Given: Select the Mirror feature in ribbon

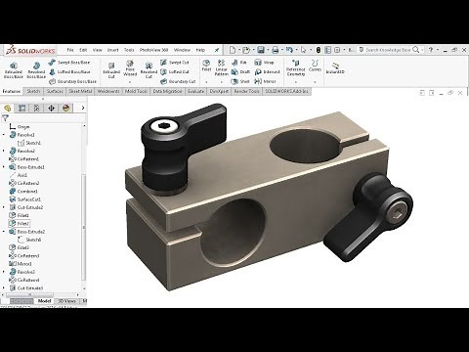Looking at the screenshot, I should (266, 81).
